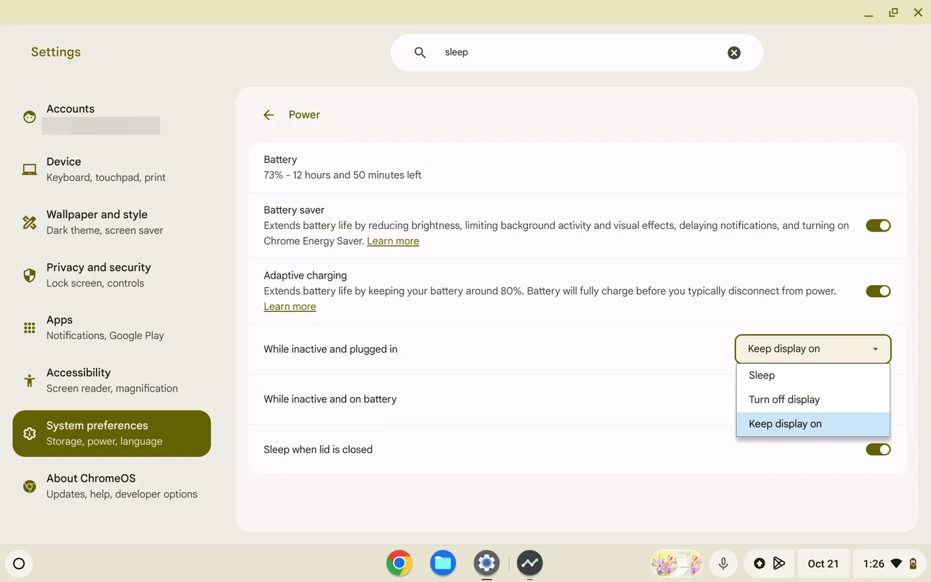Open the Device settings section
The height and width of the screenshot is (582, 931).
pos(112,170)
